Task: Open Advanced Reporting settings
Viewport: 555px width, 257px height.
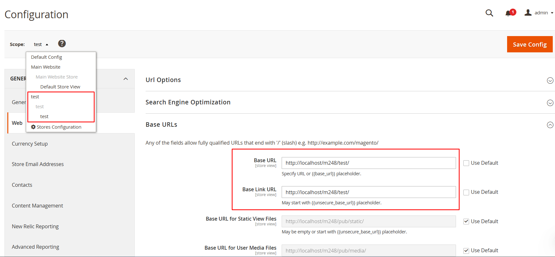Action: [x=35, y=247]
